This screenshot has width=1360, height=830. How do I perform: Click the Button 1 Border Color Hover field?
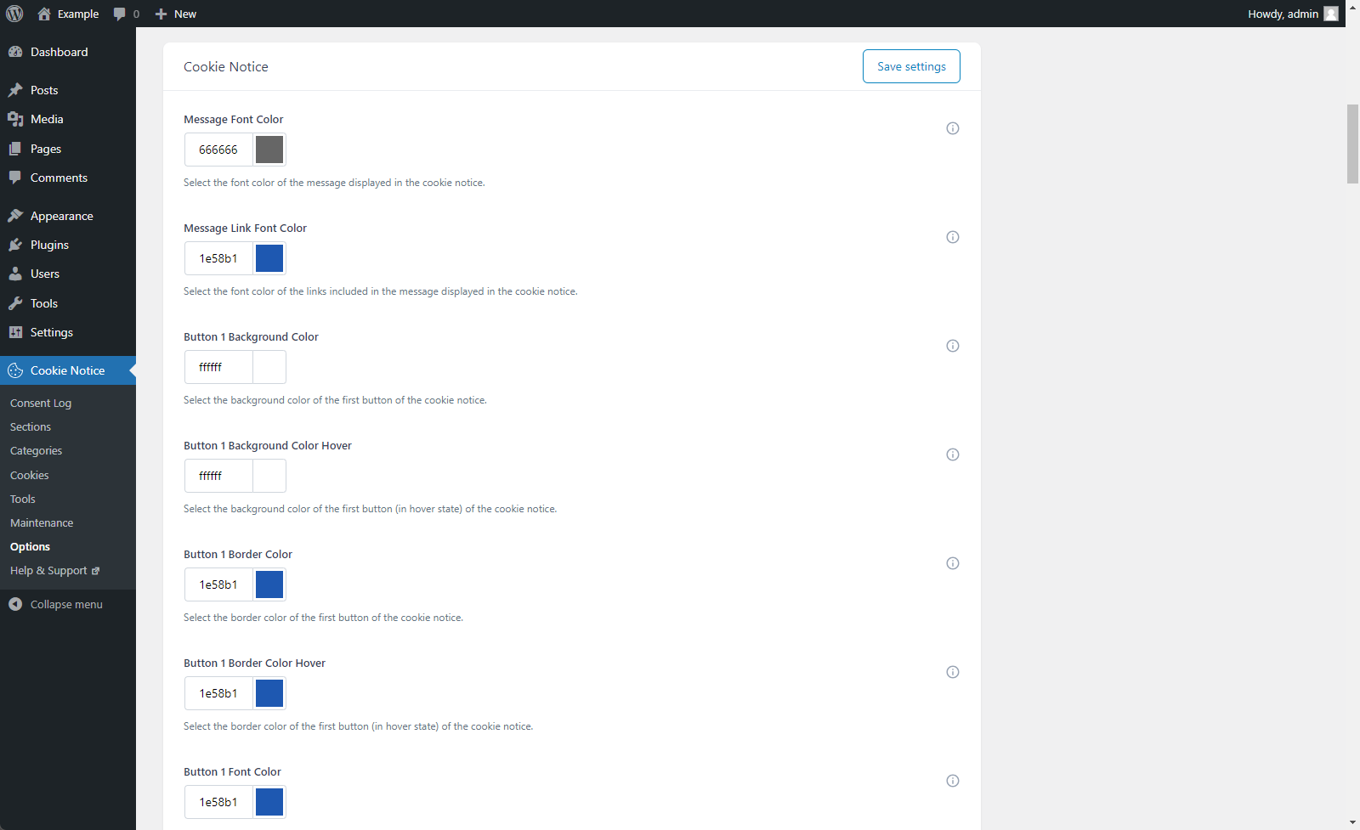[218, 693]
